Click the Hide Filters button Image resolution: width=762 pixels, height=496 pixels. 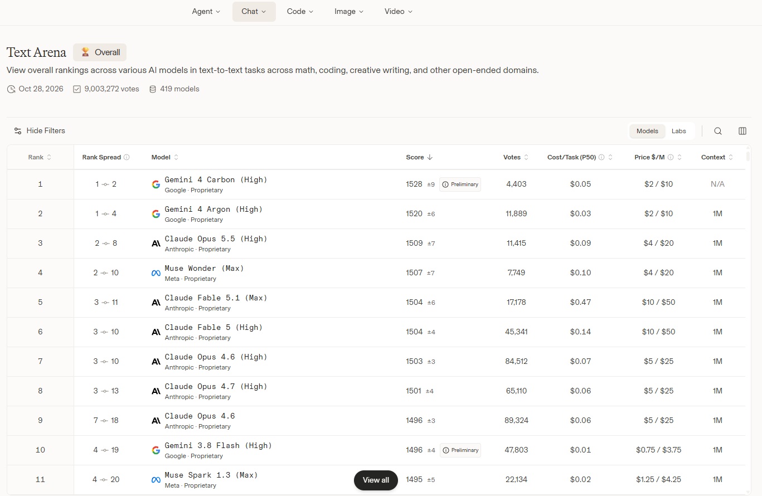click(x=40, y=131)
